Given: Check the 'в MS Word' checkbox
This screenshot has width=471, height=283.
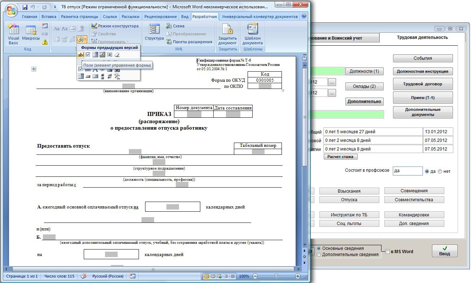Looking at the screenshot, I should coord(388,252).
